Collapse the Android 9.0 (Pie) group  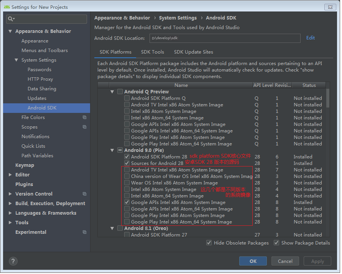pyautogui.click(x=113, y=151)
